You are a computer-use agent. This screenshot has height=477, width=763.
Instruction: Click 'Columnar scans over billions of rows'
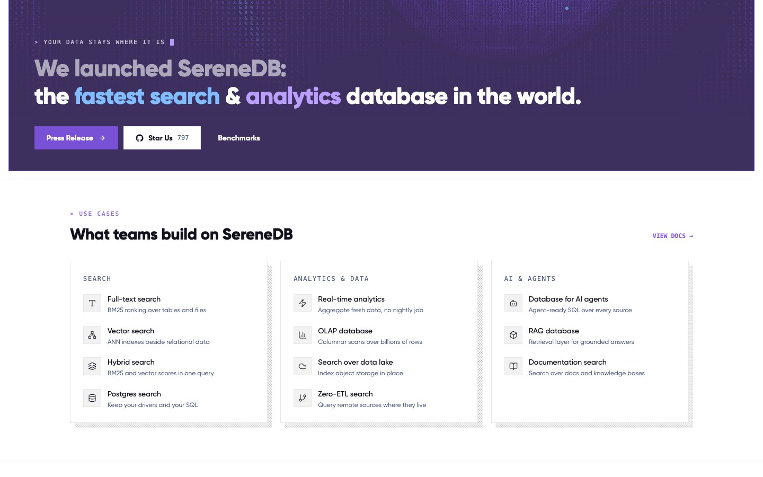(x=370, y=342)
